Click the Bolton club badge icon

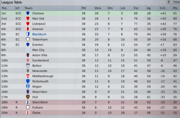(x=28, y=66)
